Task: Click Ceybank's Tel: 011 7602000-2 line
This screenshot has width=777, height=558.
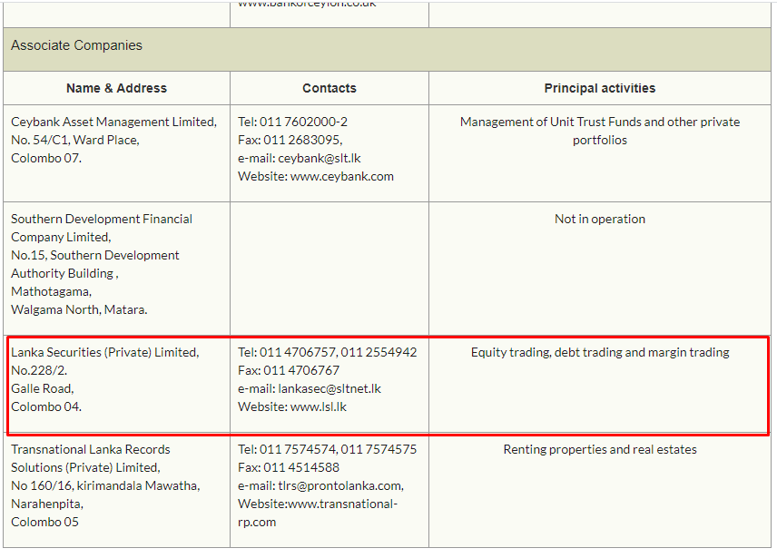Action: click(x=292, y=122)
